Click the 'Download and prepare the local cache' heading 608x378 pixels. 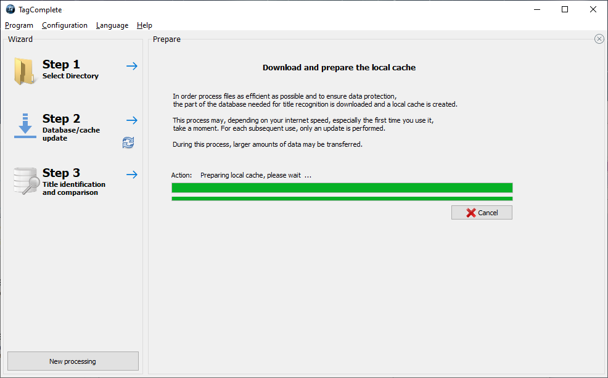click(339, 67)
